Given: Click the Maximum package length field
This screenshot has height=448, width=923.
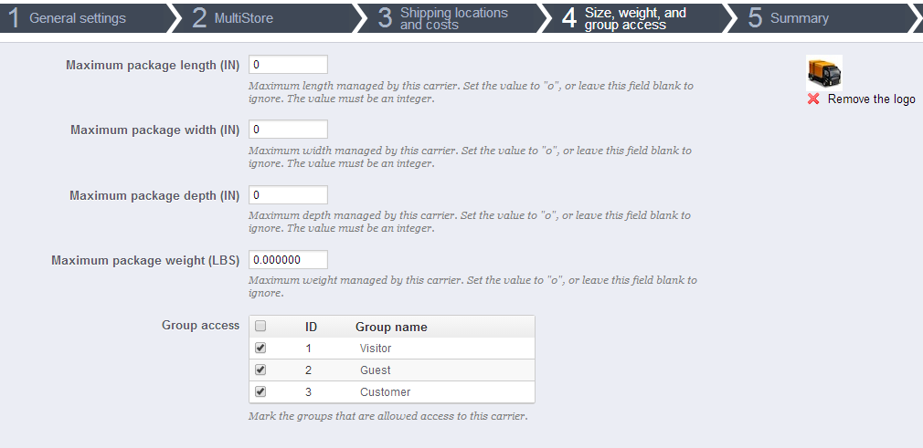Looking at the screenshot, I should tap(288, 65).
